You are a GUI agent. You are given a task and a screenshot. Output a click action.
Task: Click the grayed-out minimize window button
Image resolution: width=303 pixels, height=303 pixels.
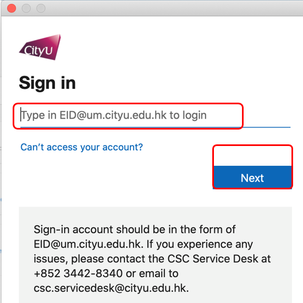(x=26, y=8)
